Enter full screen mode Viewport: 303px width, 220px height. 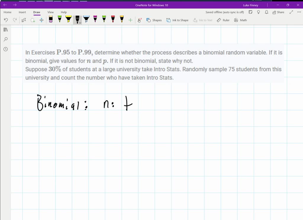(291, 12)
